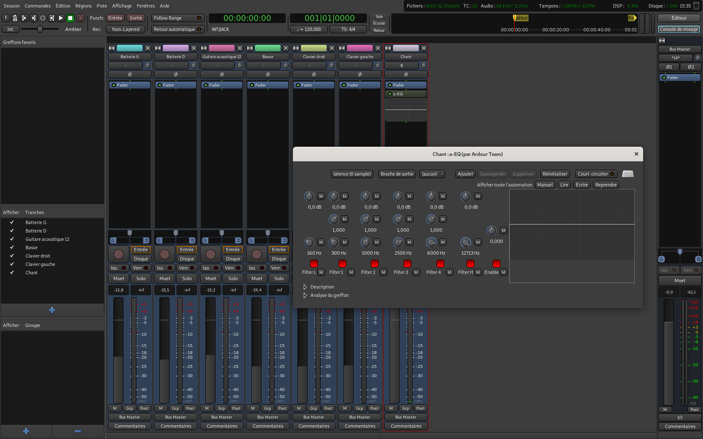Image resolution: width=703 pixels, height=439 pixels.
Task: Toggle Court-circuiter bypass for the plugin
Action: [x=595, y=174]
